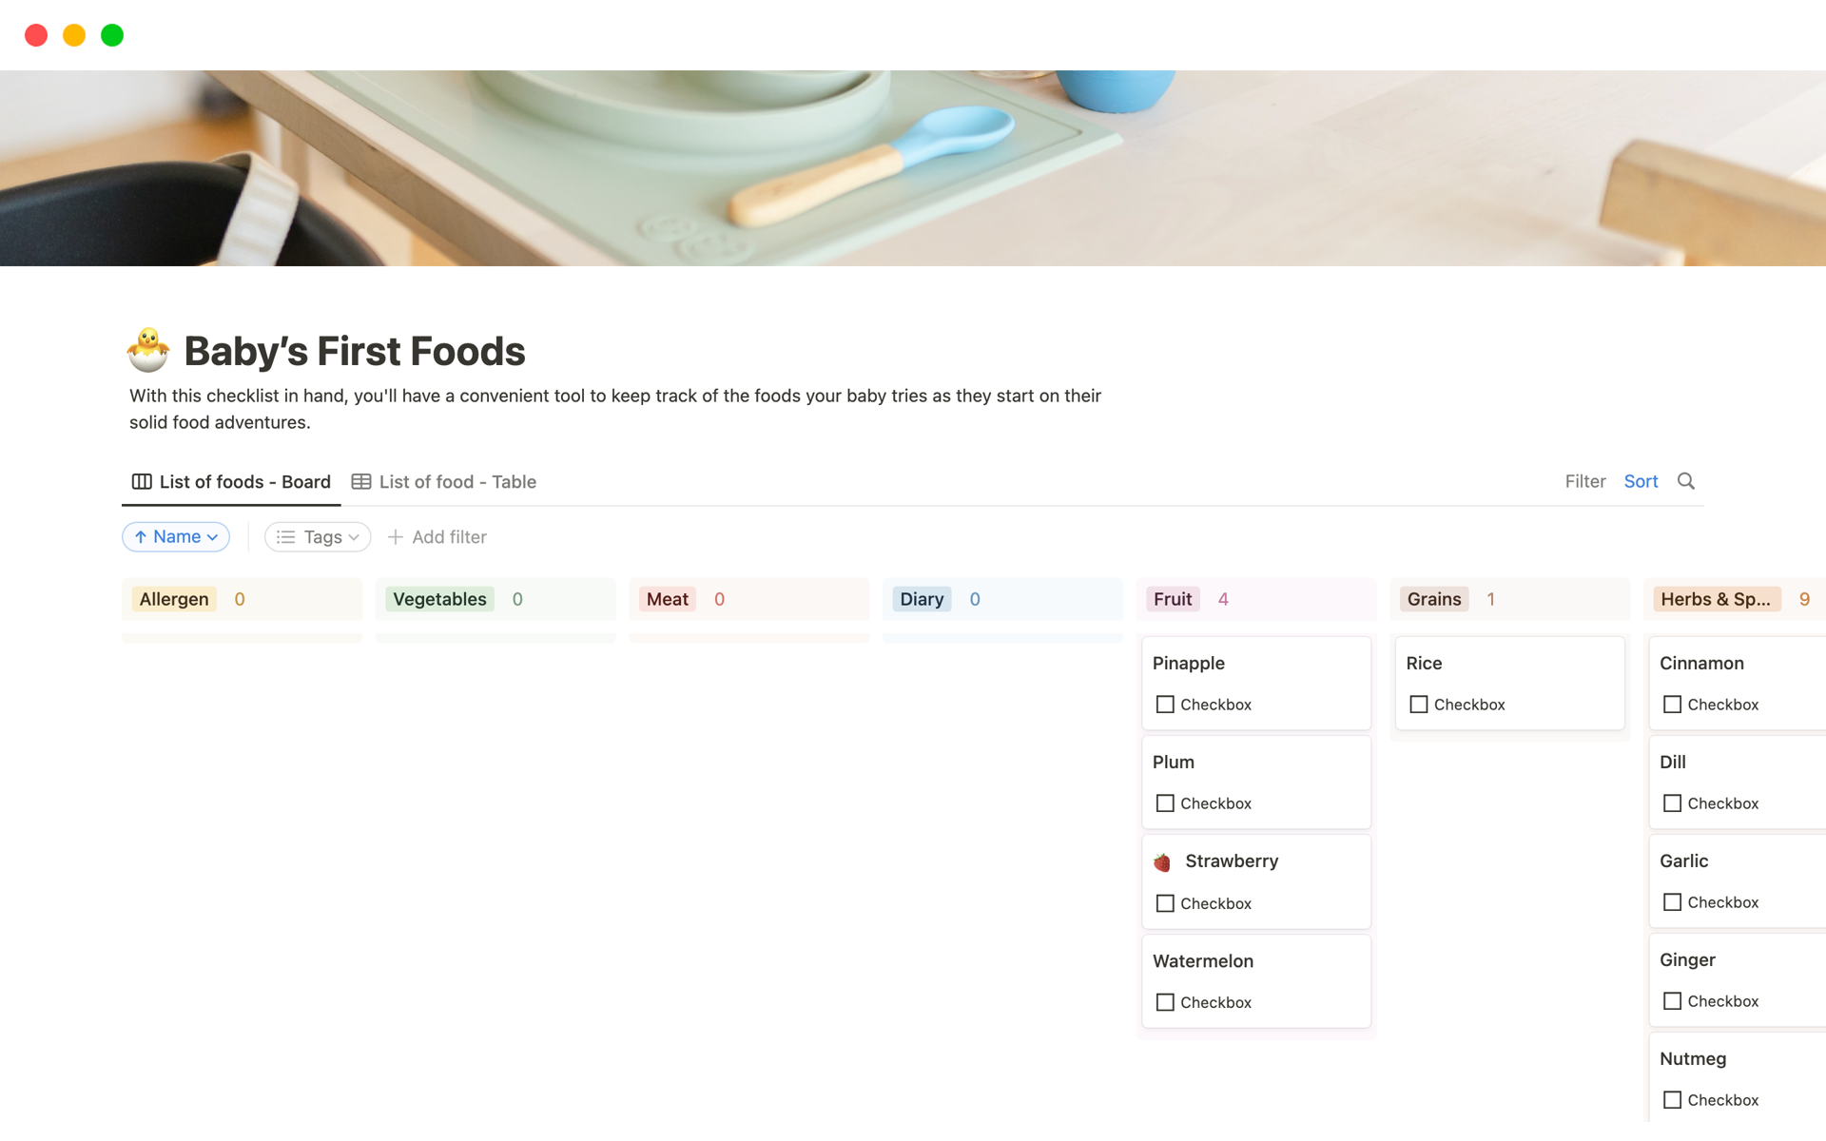Click the Fruit category label
This screenshot has height=1141, width=1826.
click(1172, 598)
